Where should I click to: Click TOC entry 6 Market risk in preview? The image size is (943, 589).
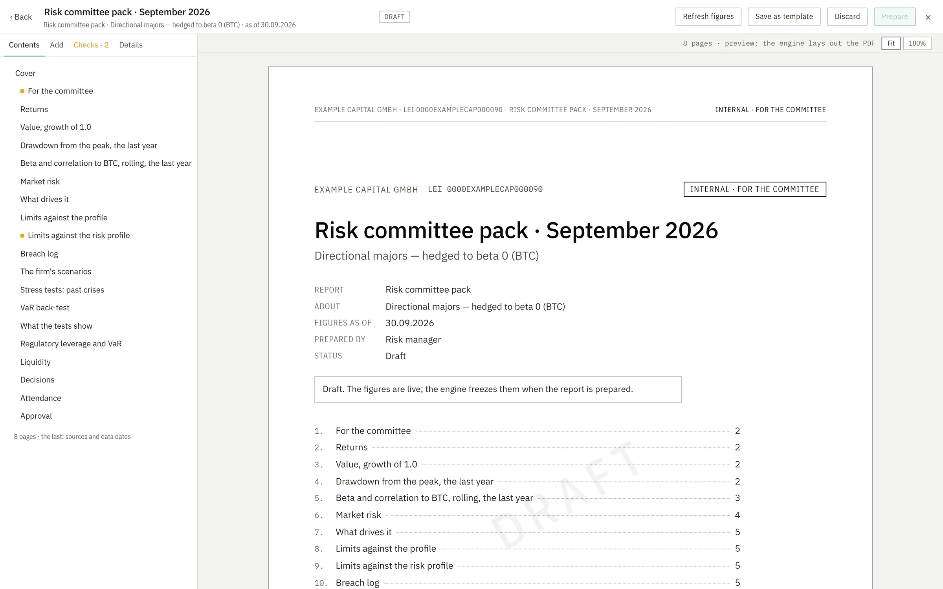(x=527, y=515)
